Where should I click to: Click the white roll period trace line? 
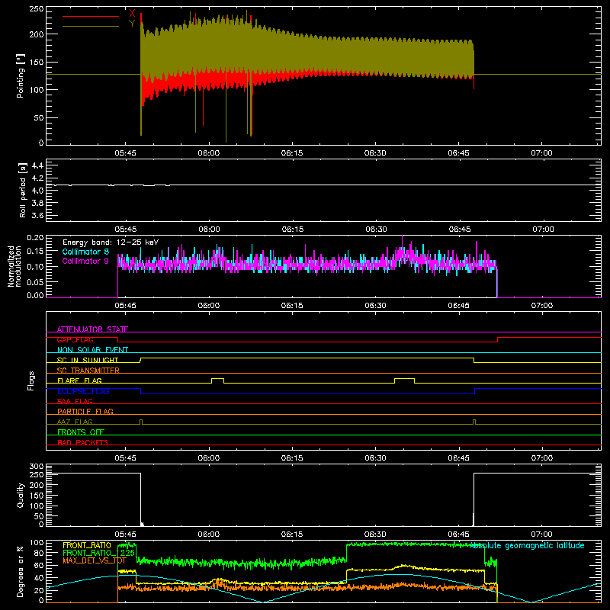pyautogui.click(x=323, y=185)
